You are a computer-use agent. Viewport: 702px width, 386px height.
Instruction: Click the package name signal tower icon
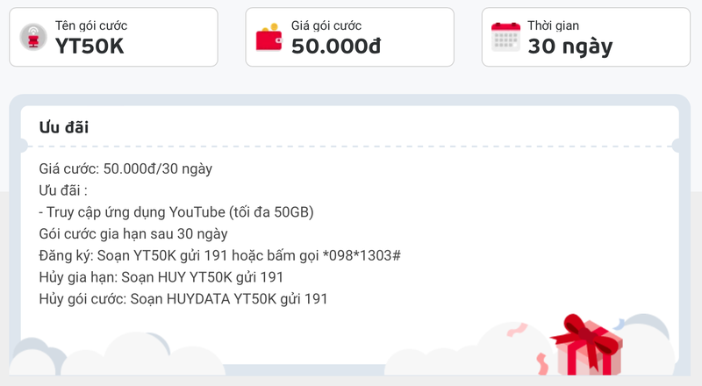(x=33, y=37)
